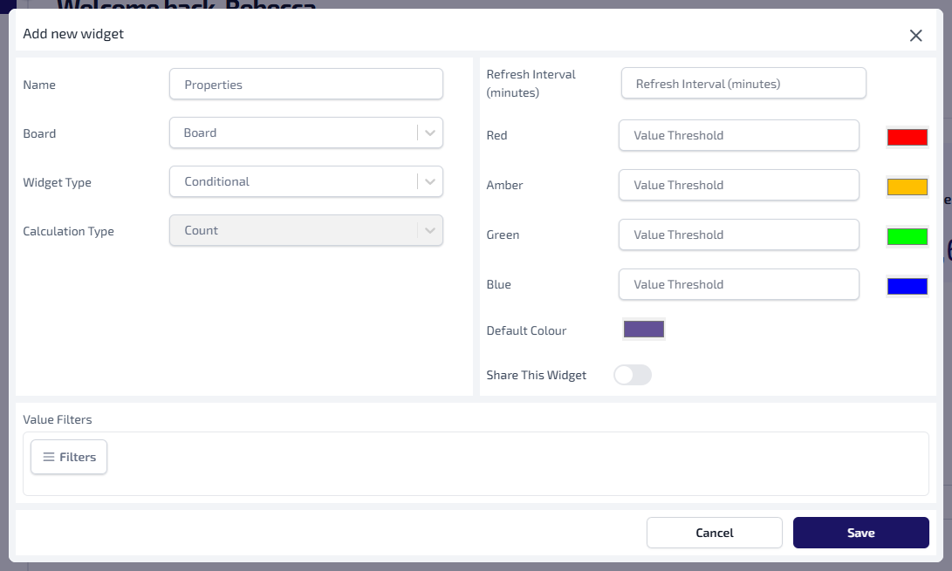This screenshot has height=571, width=952.
Task: Focus the Name input field
Action: [305, 85]
